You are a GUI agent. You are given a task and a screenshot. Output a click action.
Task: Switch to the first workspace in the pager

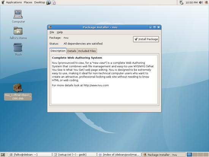[189, 154]
